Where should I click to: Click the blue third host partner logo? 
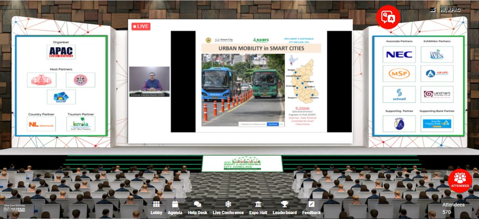pyautogui.click(x=61, y=97)
